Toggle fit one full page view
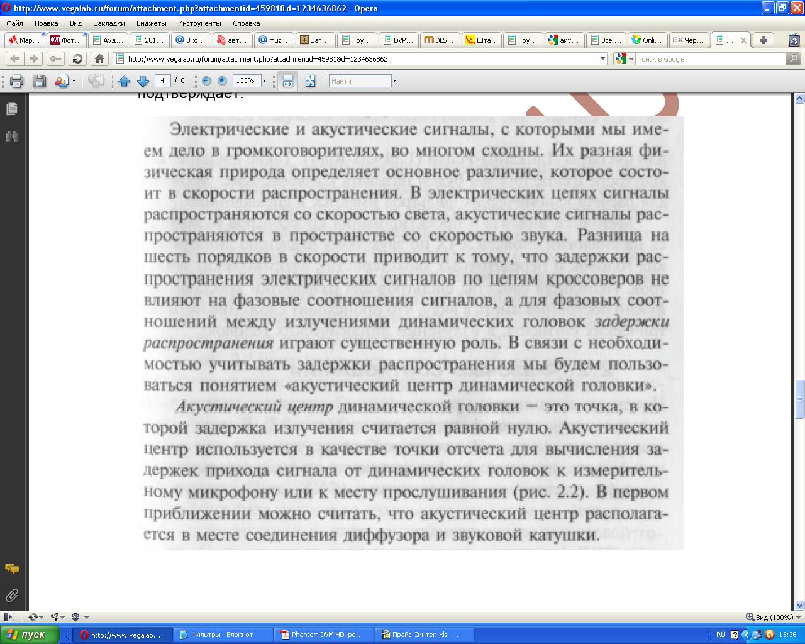Image resolution: width=805 pixels, height=644 pixels. click(310, 81)
